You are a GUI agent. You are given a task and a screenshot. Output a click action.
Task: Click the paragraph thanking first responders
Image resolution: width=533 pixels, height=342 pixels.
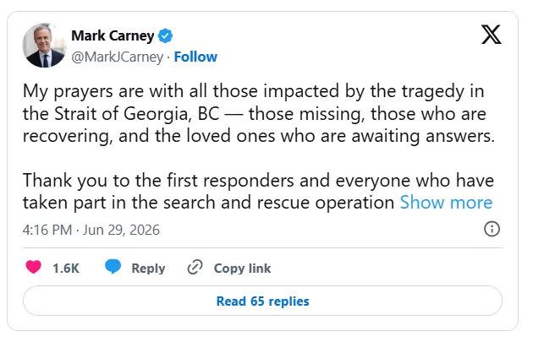[258, 192]
